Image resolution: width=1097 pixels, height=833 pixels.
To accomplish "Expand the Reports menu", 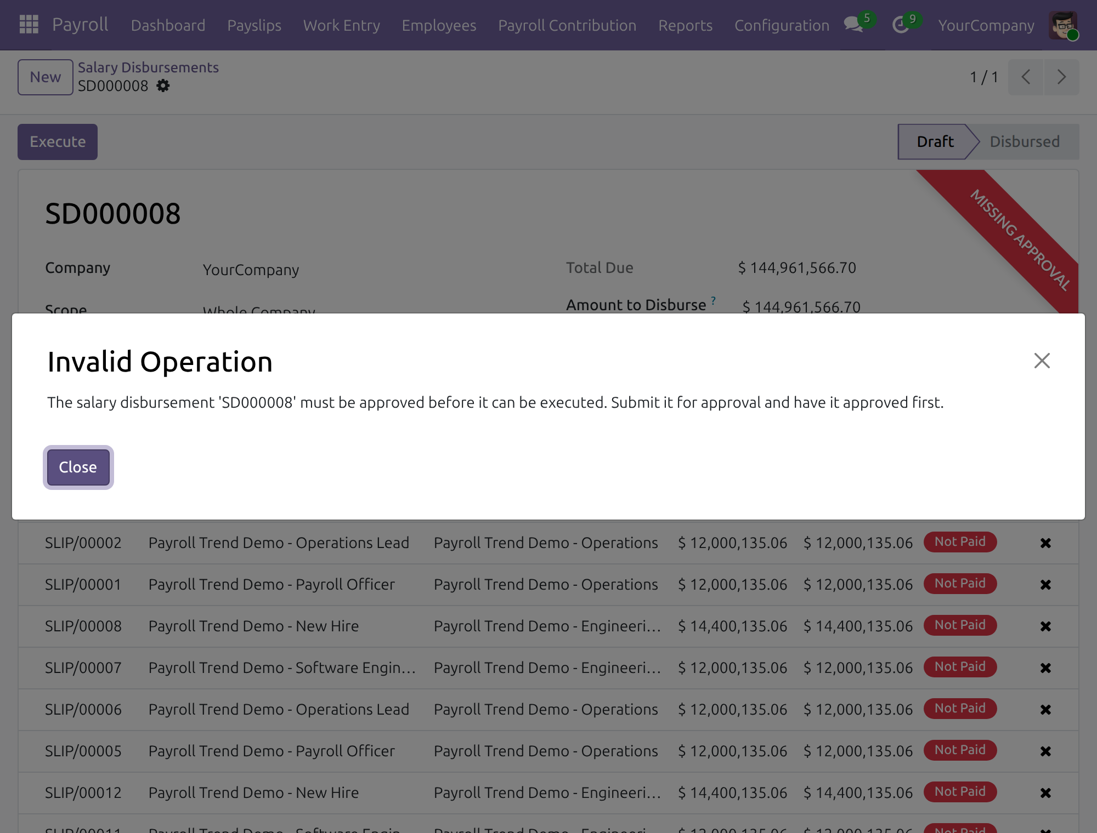I will pyautogui.click(x=685, y=25).
